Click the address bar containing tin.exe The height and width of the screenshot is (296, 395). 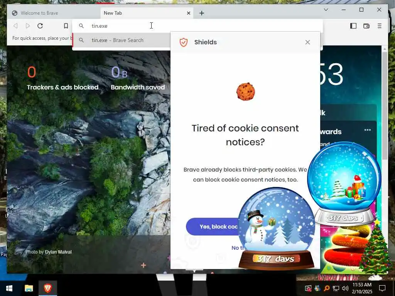pyautogui.click(x=197, y=26)
